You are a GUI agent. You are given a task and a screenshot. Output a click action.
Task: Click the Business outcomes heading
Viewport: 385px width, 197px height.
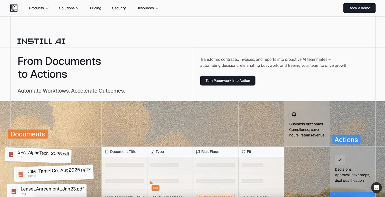[x=306, y=124]
